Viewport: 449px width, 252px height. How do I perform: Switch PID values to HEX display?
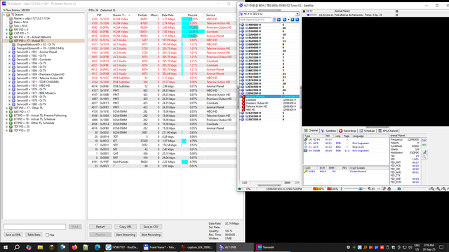pyautogui.click(x=424, y=145)
